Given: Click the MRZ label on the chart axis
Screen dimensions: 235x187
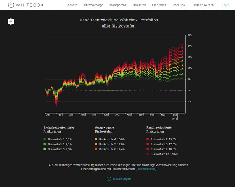Looking at the screenshot, I should [71, 115].
